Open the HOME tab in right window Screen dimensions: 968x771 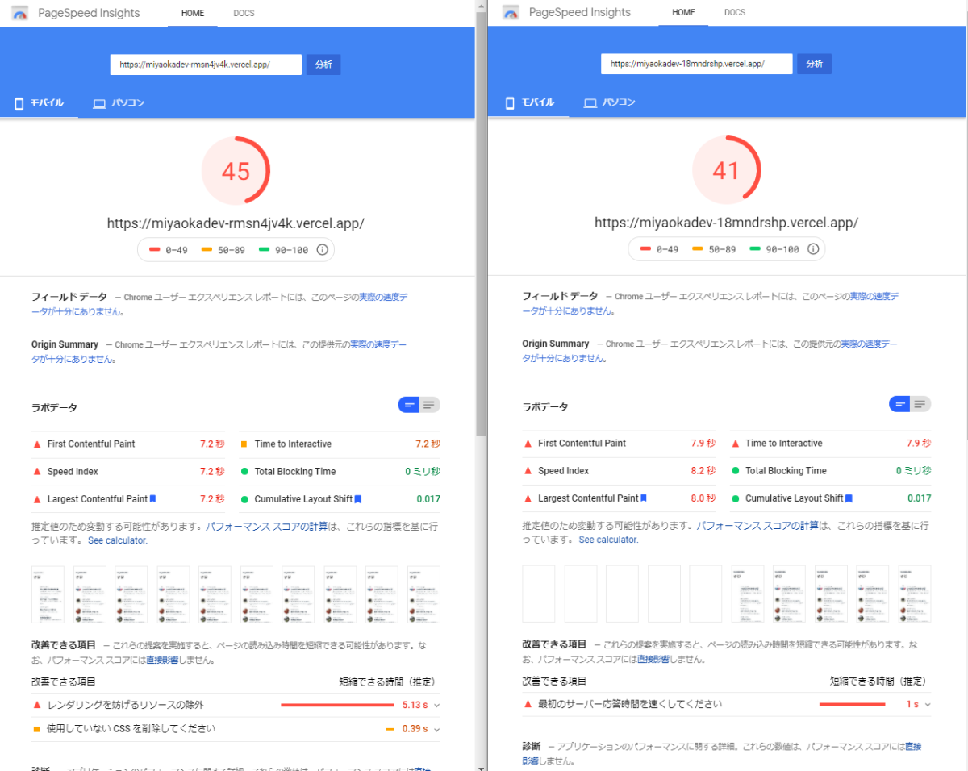683,13
